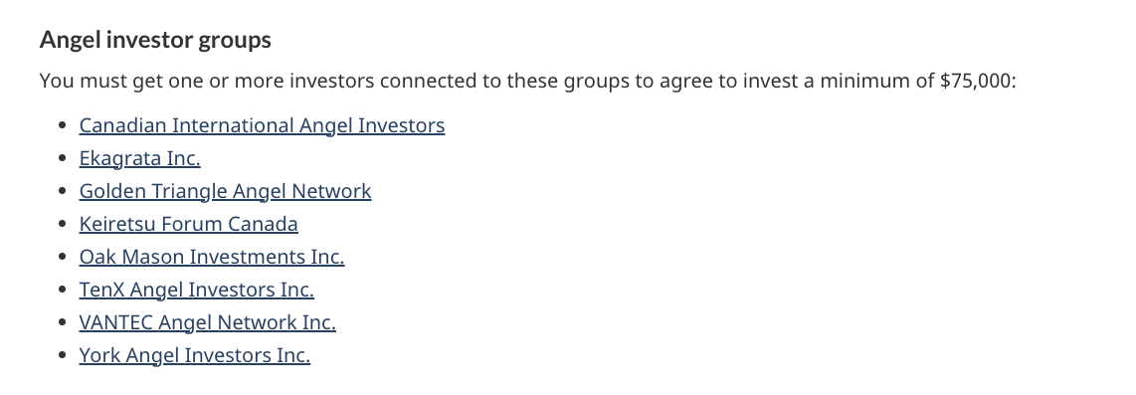Click the bullet beside Ekagrata Inc.

pyautogui.click(x=63, y=158)
